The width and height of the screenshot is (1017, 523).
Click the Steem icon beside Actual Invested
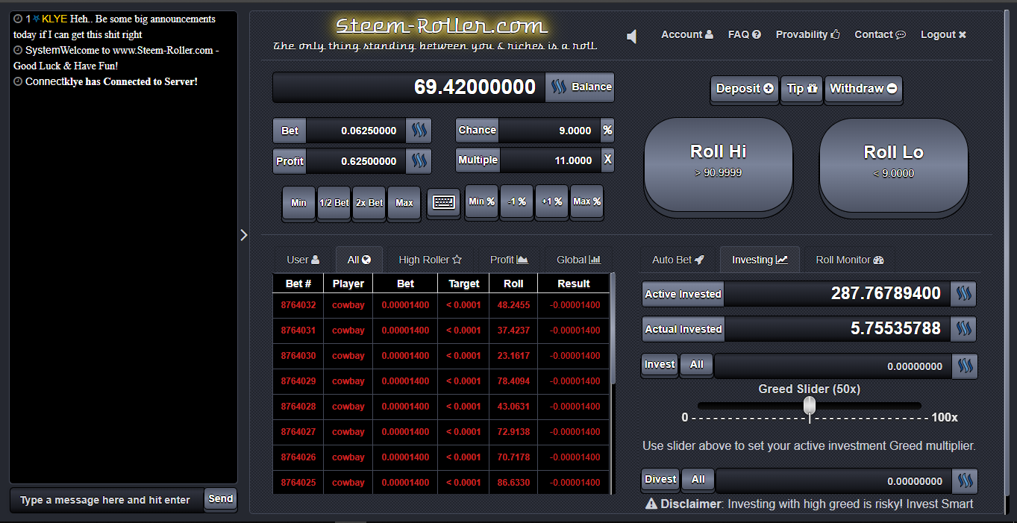[964, 329]
